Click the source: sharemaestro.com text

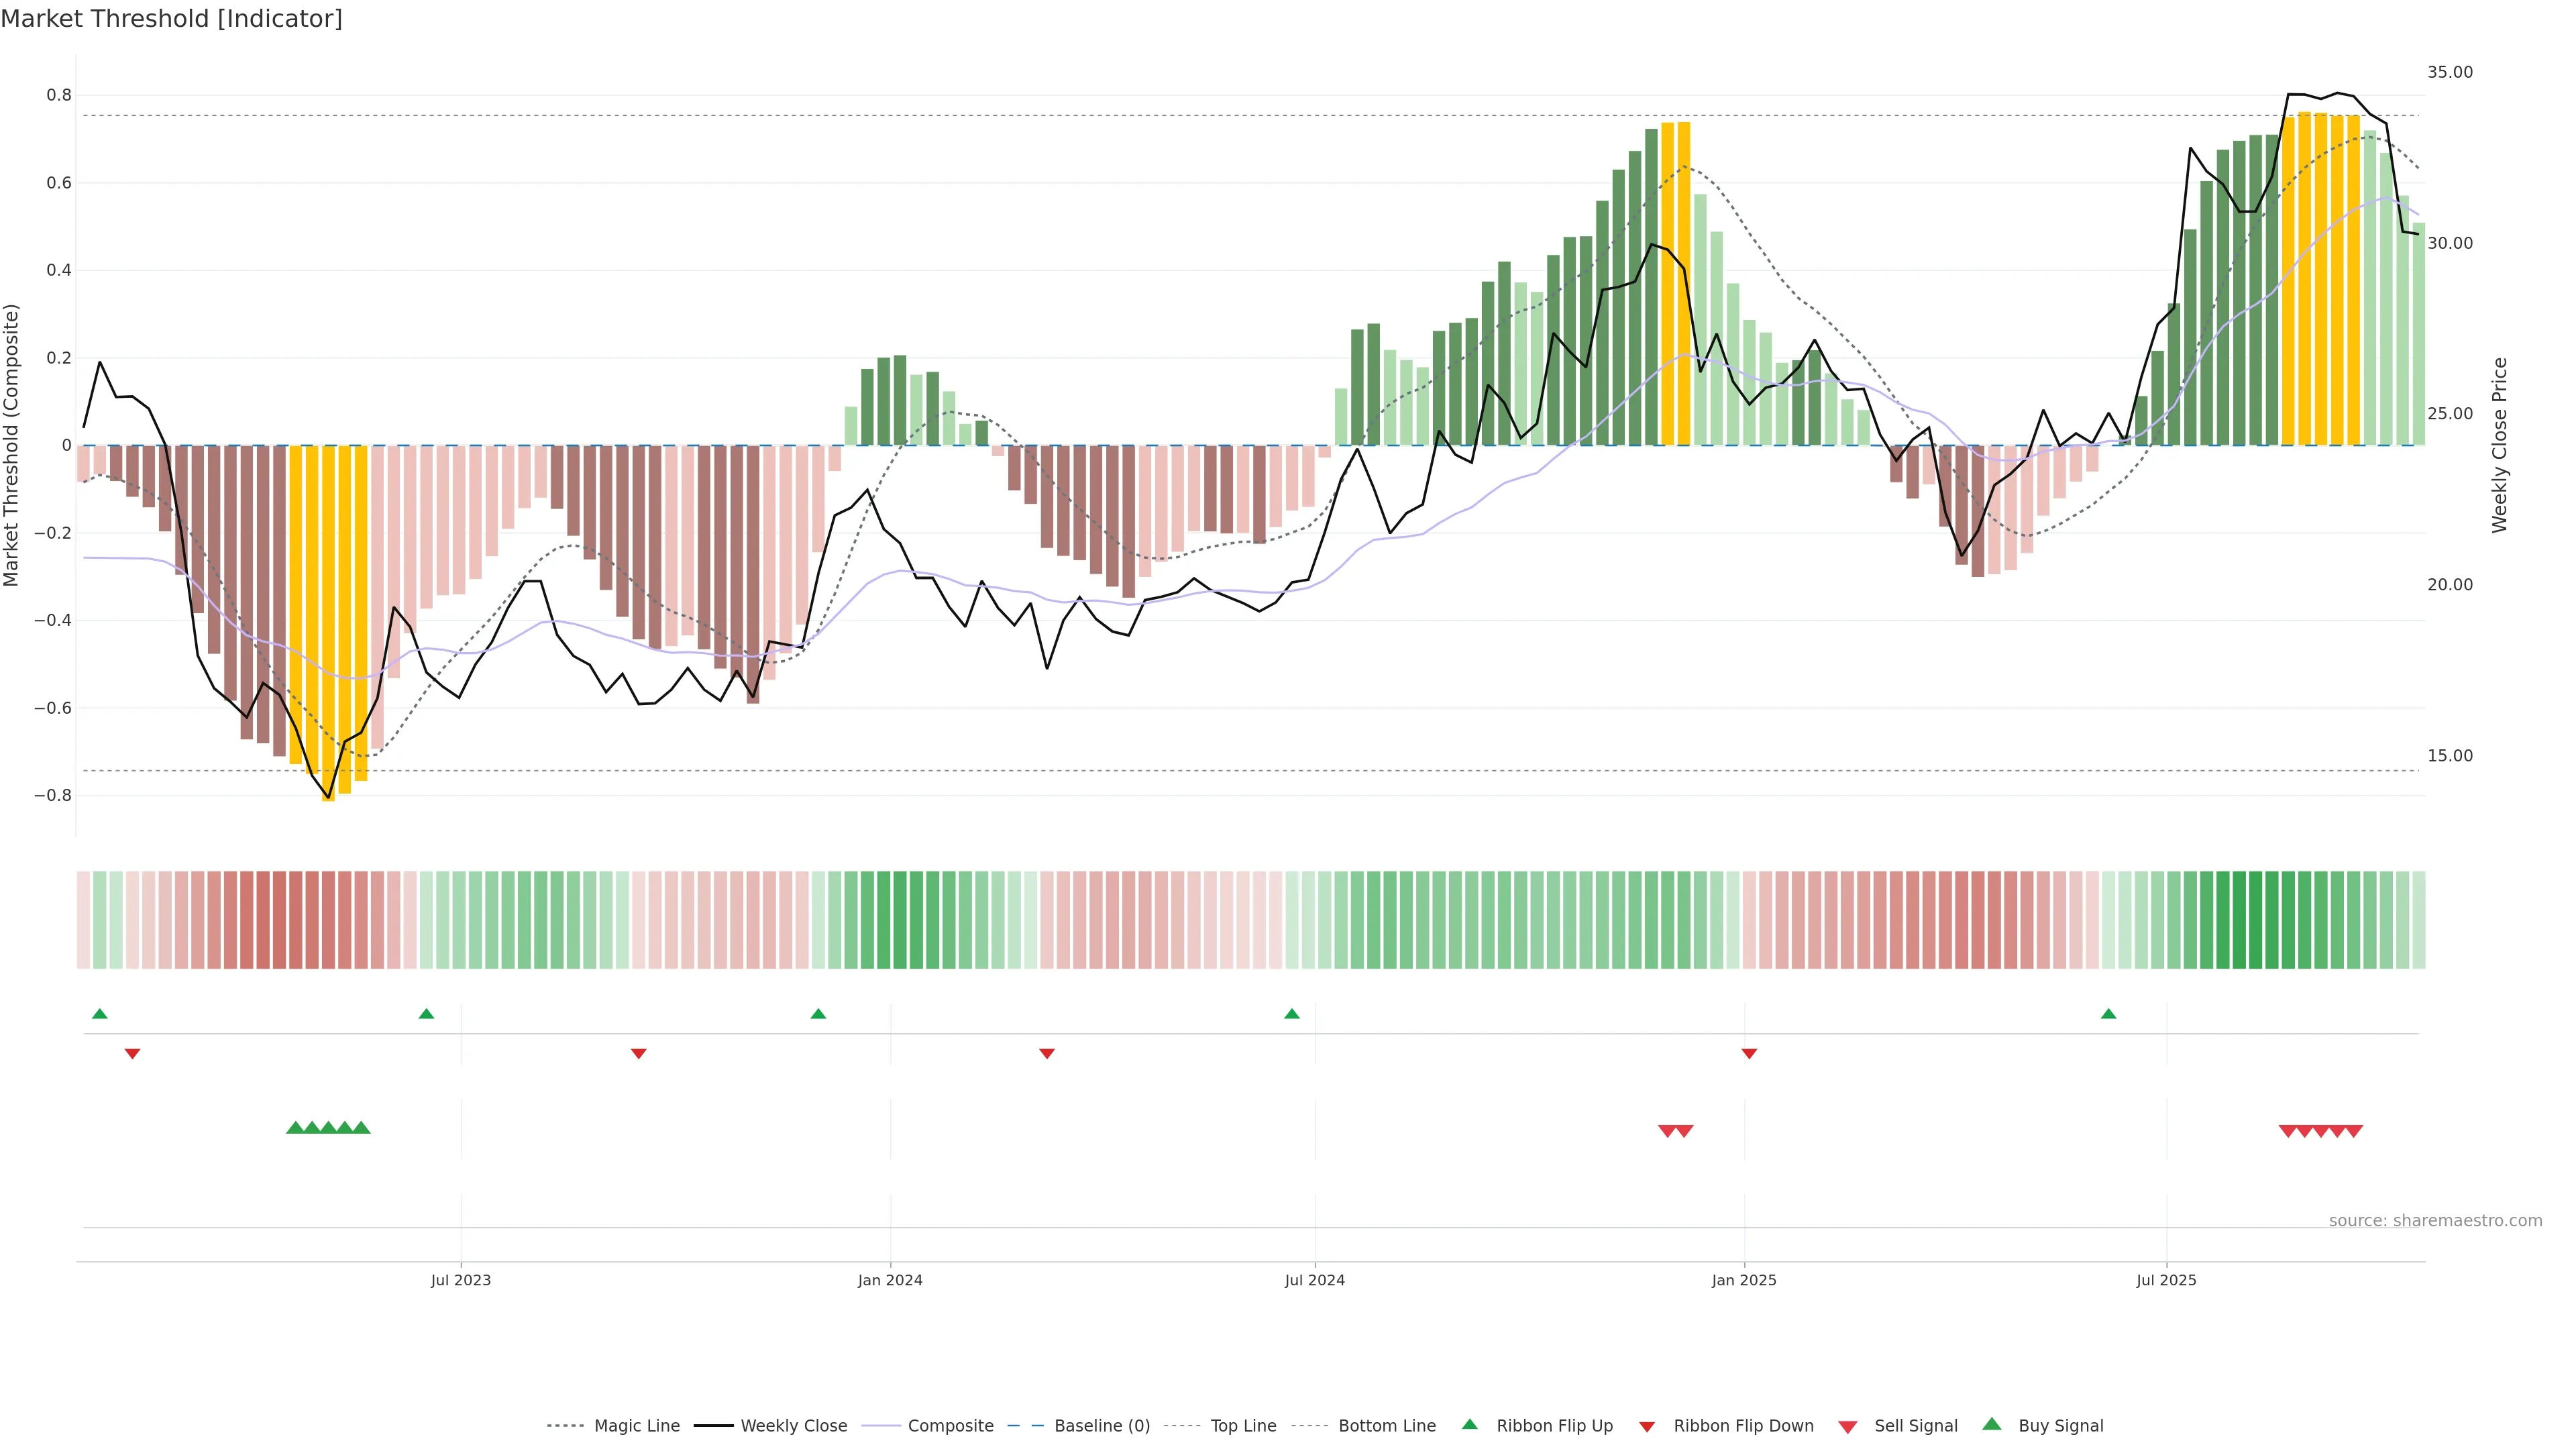(x=2435, y=1220)
